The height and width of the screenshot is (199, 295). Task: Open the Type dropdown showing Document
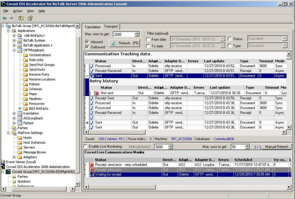(x=285, y=45)
